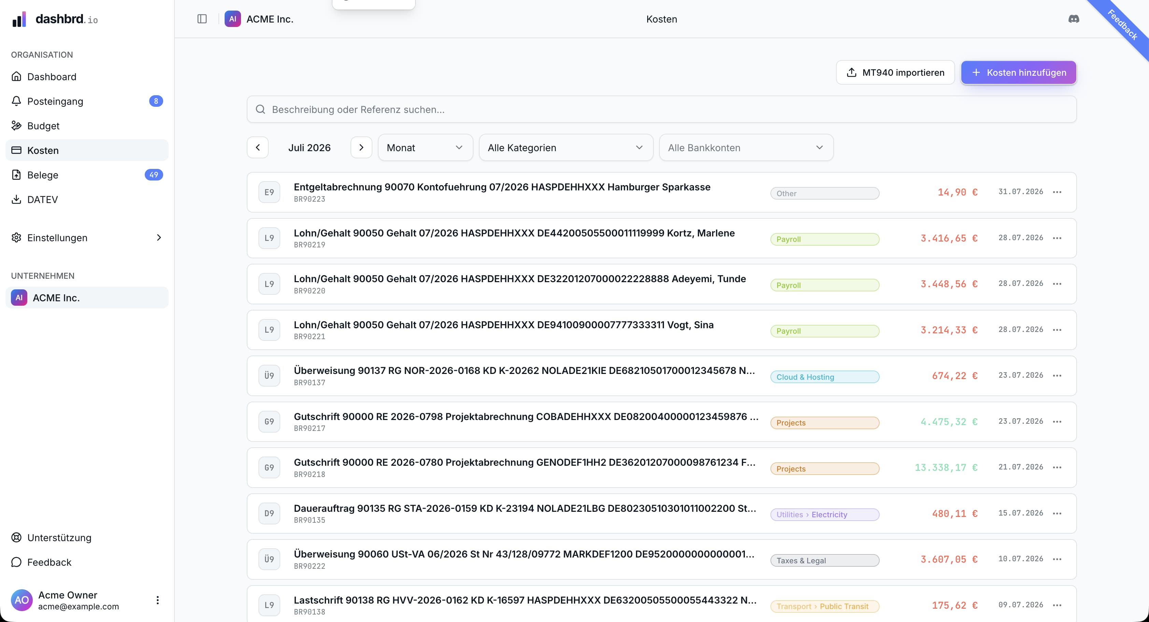Open the Alle Bankkonten dropdown
The width and height of the screenshot is (1149, 622).
pos(746,148)
